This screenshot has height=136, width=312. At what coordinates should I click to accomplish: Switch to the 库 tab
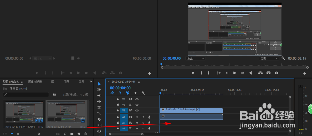tap(52, 82)
